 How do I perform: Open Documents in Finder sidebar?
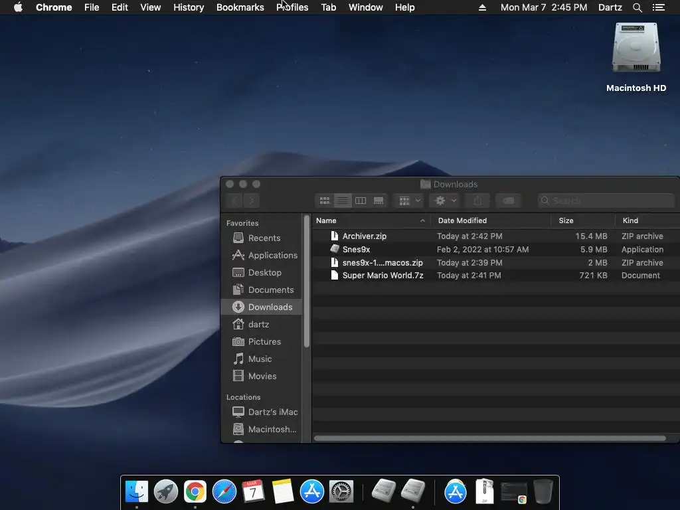click(262, 290)
